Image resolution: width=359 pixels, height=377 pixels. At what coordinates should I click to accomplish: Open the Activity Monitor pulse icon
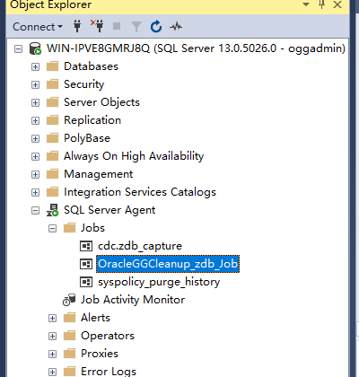click(x=176, y=27)
